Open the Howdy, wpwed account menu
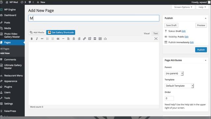Viewport: 211px width, 119px height. click(x=201, y=2)
